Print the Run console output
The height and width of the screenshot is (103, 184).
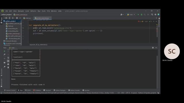(8, 64)
